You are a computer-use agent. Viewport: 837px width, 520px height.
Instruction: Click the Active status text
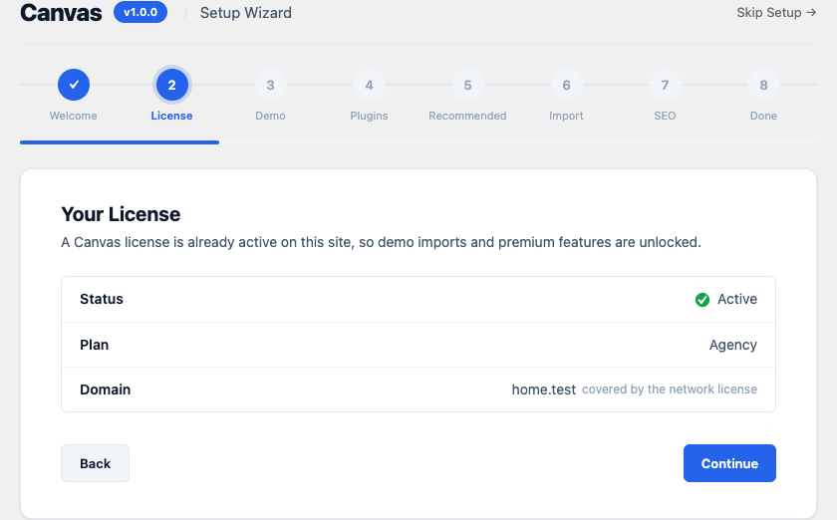pyautogui.click(x=737, y=299)
